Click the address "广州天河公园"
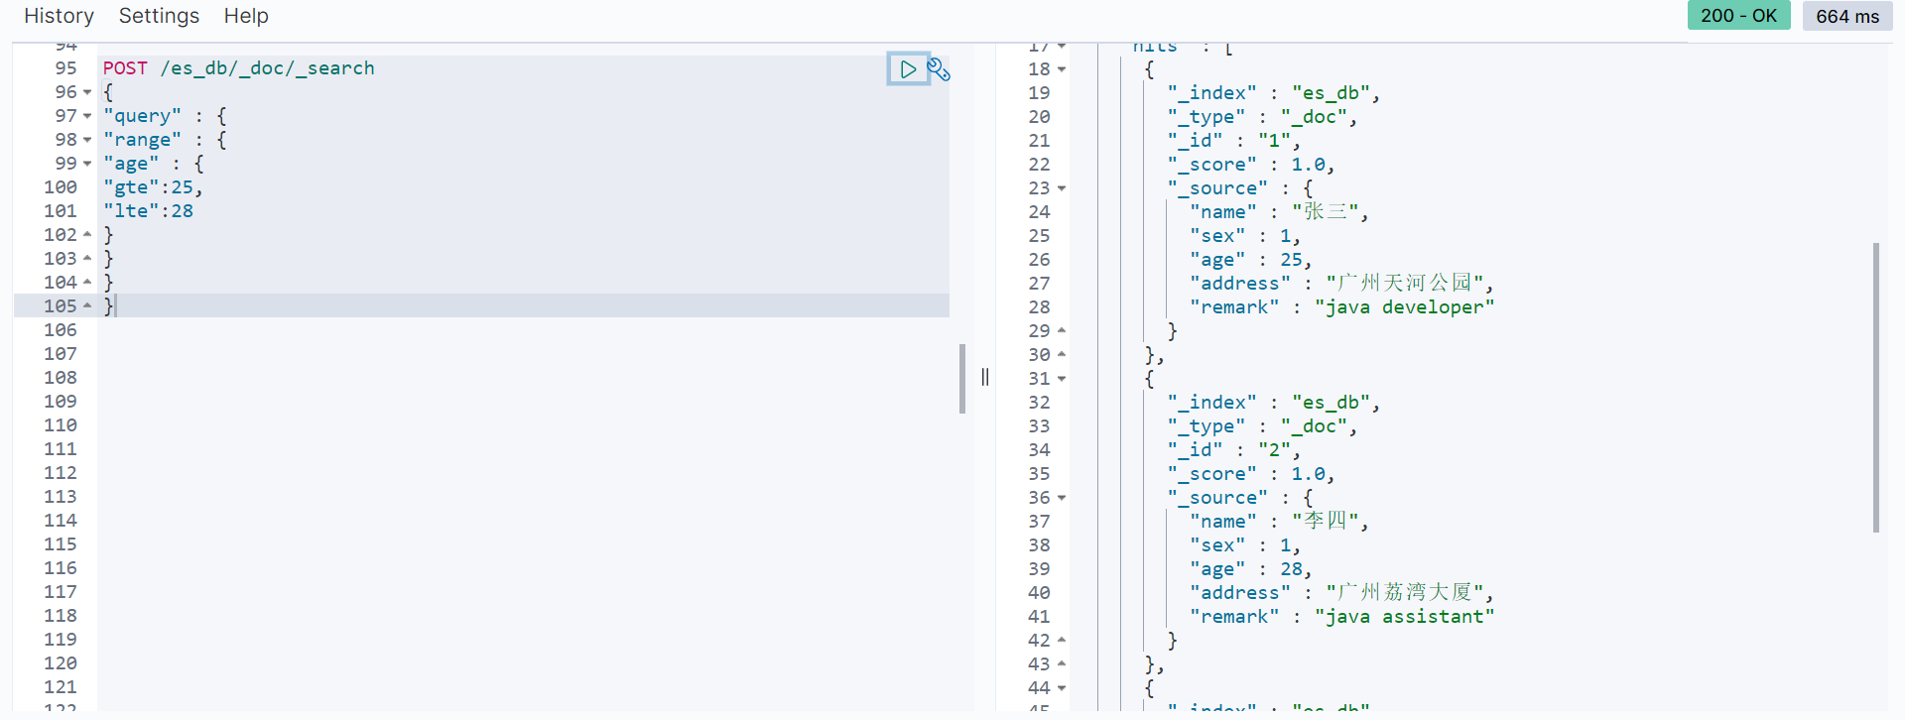1905x720 pixels. (x=1405, y=284)
